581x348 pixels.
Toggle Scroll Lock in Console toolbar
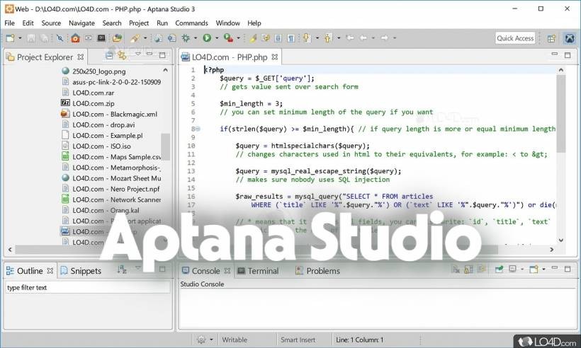(469, 269)
